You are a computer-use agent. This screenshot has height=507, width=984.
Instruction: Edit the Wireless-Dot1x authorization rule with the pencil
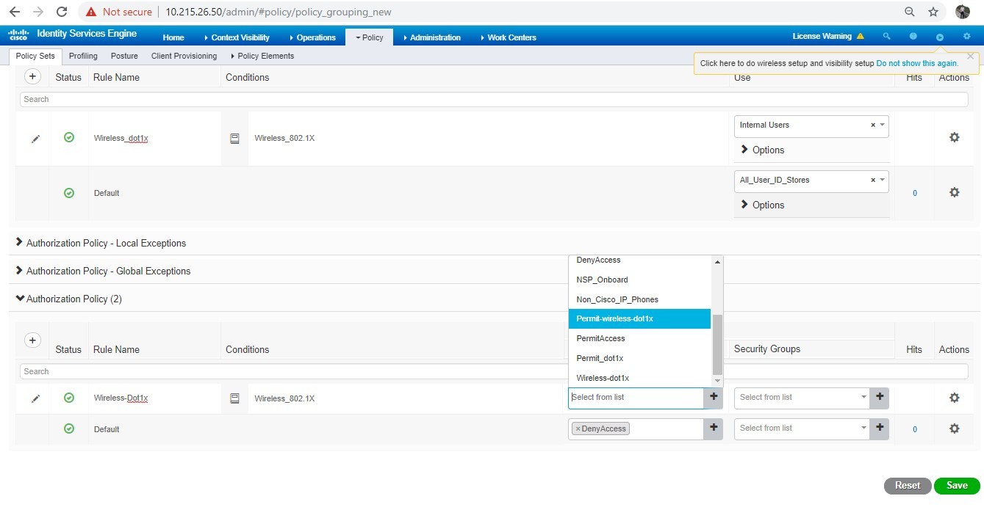click(x=35, y=398)
